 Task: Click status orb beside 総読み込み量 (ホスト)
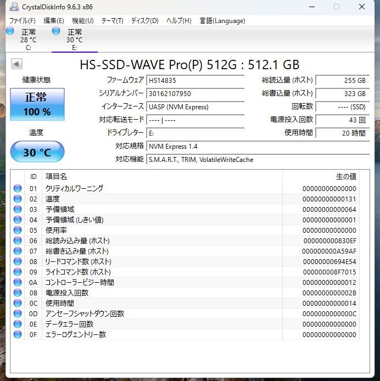pyautogui.click(x=18, y=240)
